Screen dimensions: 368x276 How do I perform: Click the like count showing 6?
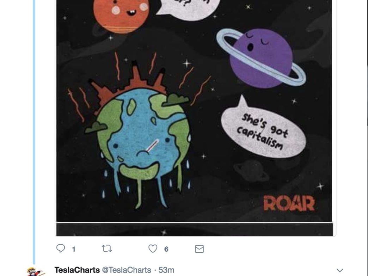pos(166,249)
